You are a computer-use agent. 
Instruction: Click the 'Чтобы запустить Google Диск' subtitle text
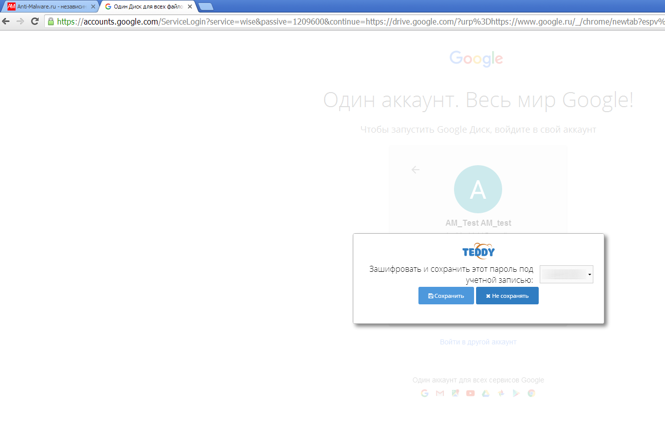tap(478, 130)
